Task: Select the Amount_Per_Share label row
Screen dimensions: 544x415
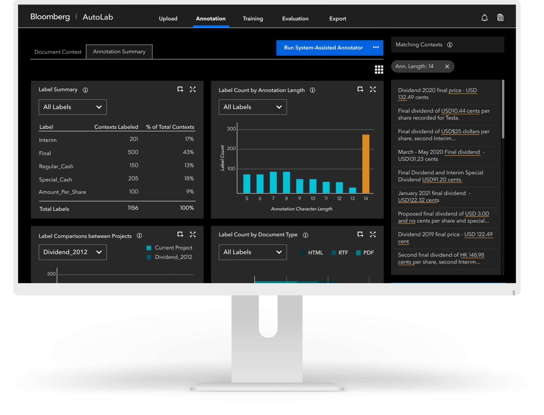Action: (x=116, y=192)
